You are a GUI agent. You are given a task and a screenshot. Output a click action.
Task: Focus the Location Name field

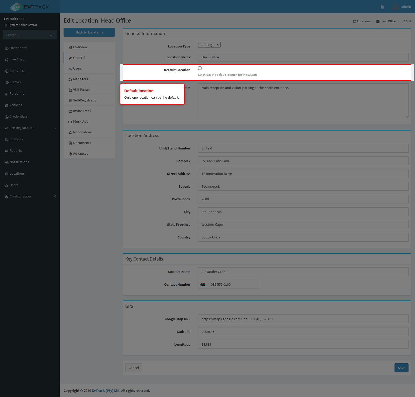303,57
